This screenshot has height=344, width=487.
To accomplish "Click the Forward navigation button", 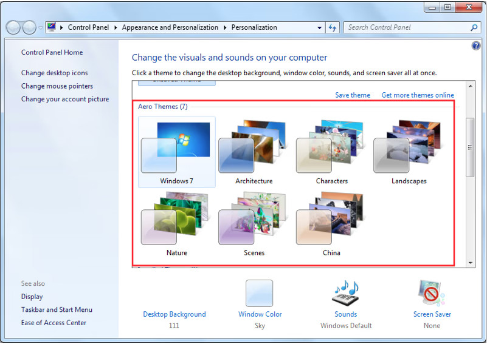I will [29, 27].
